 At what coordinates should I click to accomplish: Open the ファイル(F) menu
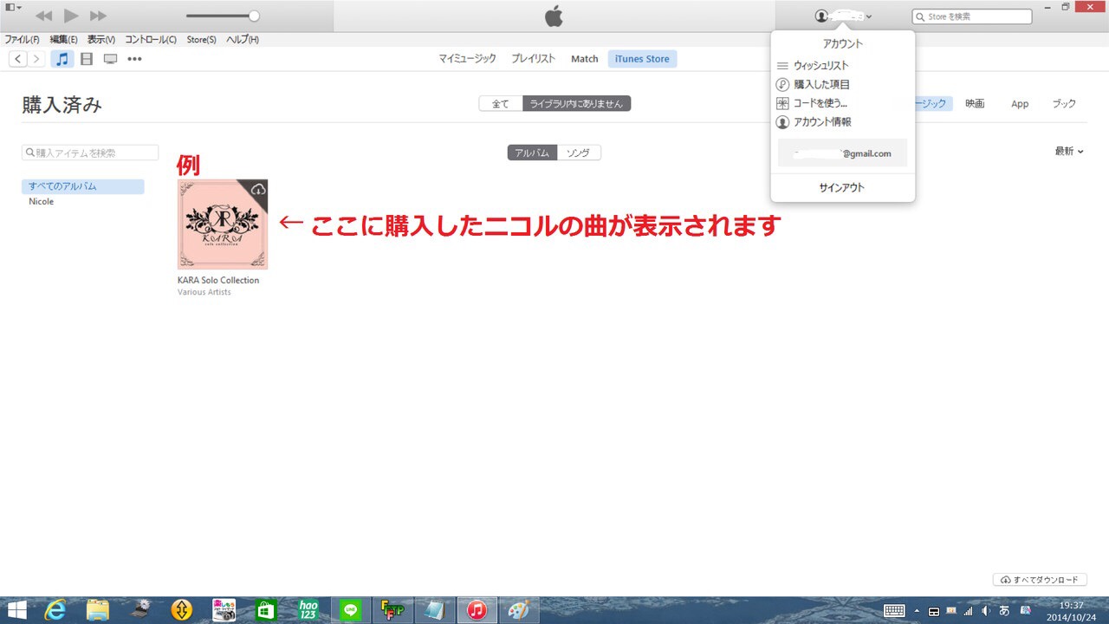(22, 40)
